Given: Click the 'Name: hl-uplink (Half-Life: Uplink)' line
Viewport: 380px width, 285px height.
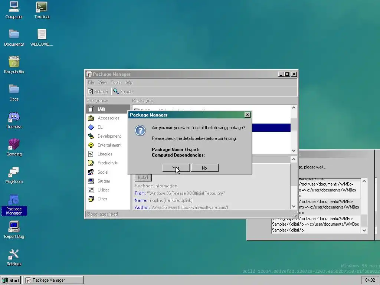Looking at the screenshot, I should 164,200.
